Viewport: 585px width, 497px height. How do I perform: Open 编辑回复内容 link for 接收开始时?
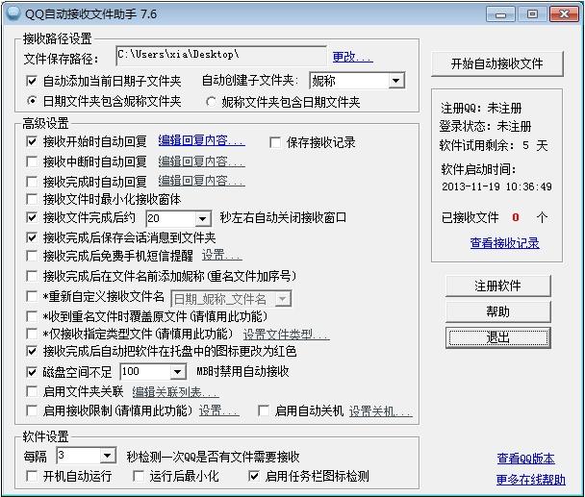[201, 140]
